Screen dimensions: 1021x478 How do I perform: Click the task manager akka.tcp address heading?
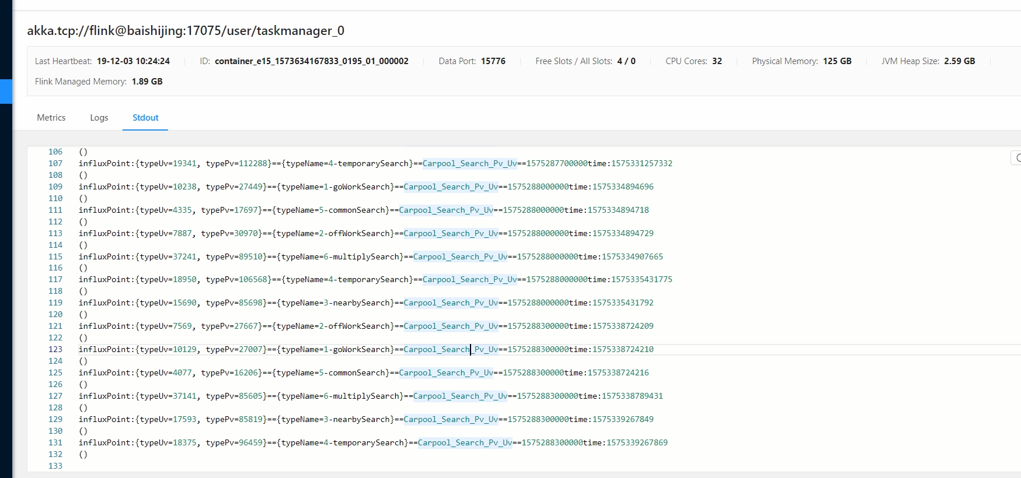[186, 31]
